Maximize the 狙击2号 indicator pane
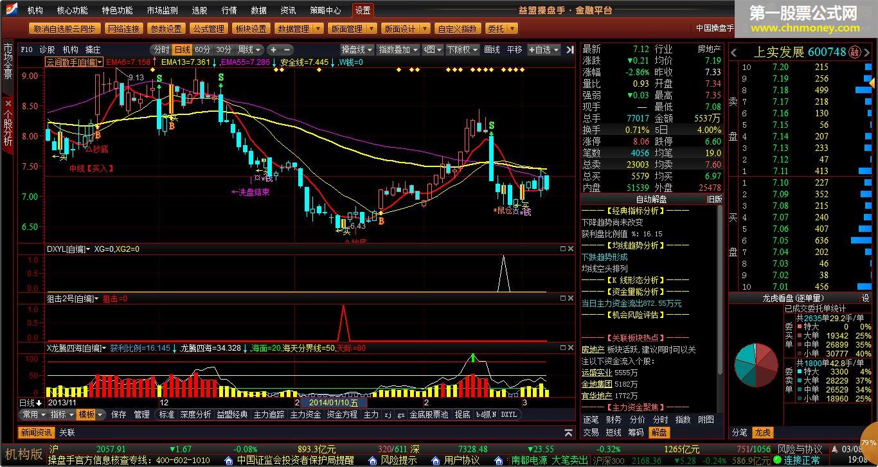This screenshot has width=878, height=467. (x=562, y=298)
